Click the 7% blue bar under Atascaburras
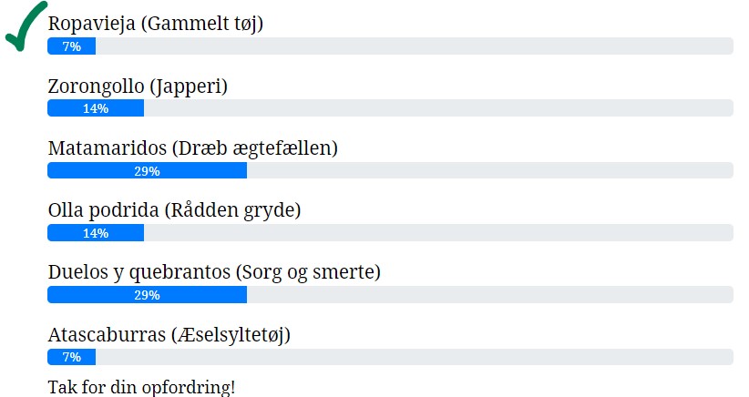 pyautogui.click(x=71, y=356)
